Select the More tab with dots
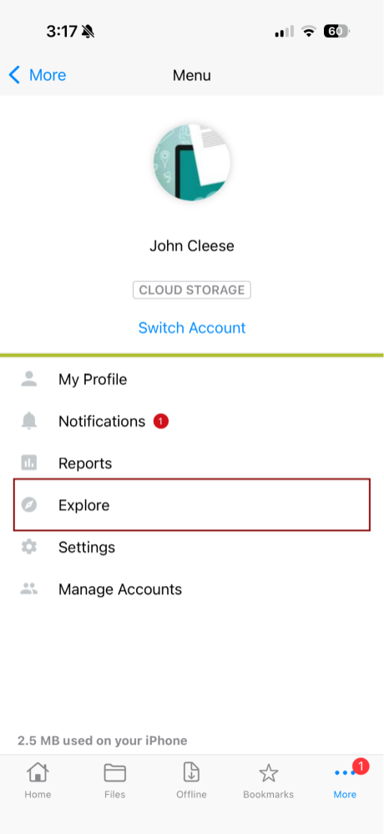 [x=345, y=781]
